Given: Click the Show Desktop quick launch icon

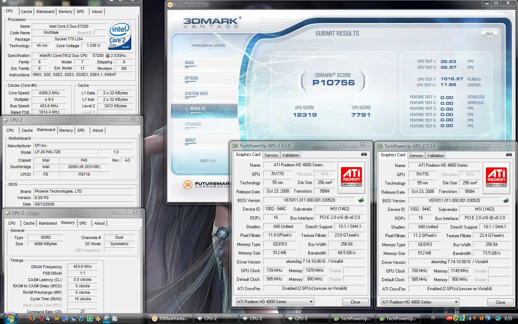Looking at the screenshot, I should pyautogui.click(x=65, y=319).
